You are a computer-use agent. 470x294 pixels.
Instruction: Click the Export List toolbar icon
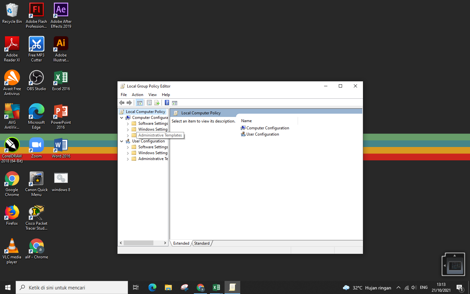[x=157, y=103]
